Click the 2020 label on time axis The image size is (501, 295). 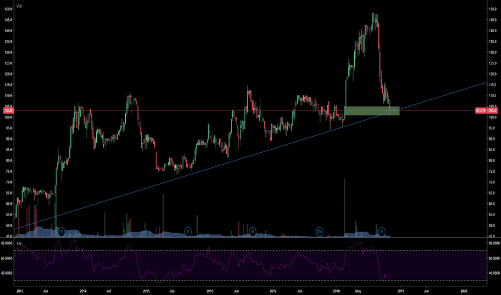464,291
